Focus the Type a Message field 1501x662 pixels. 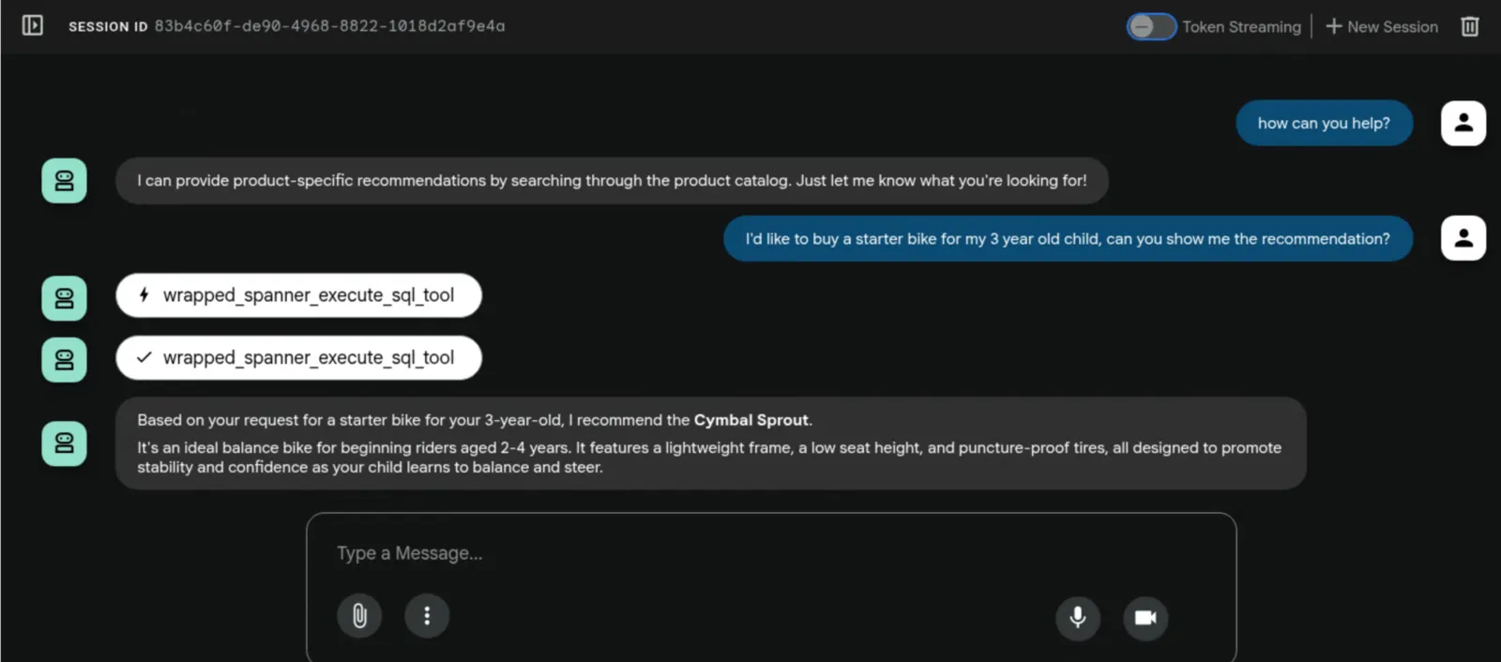771,553
